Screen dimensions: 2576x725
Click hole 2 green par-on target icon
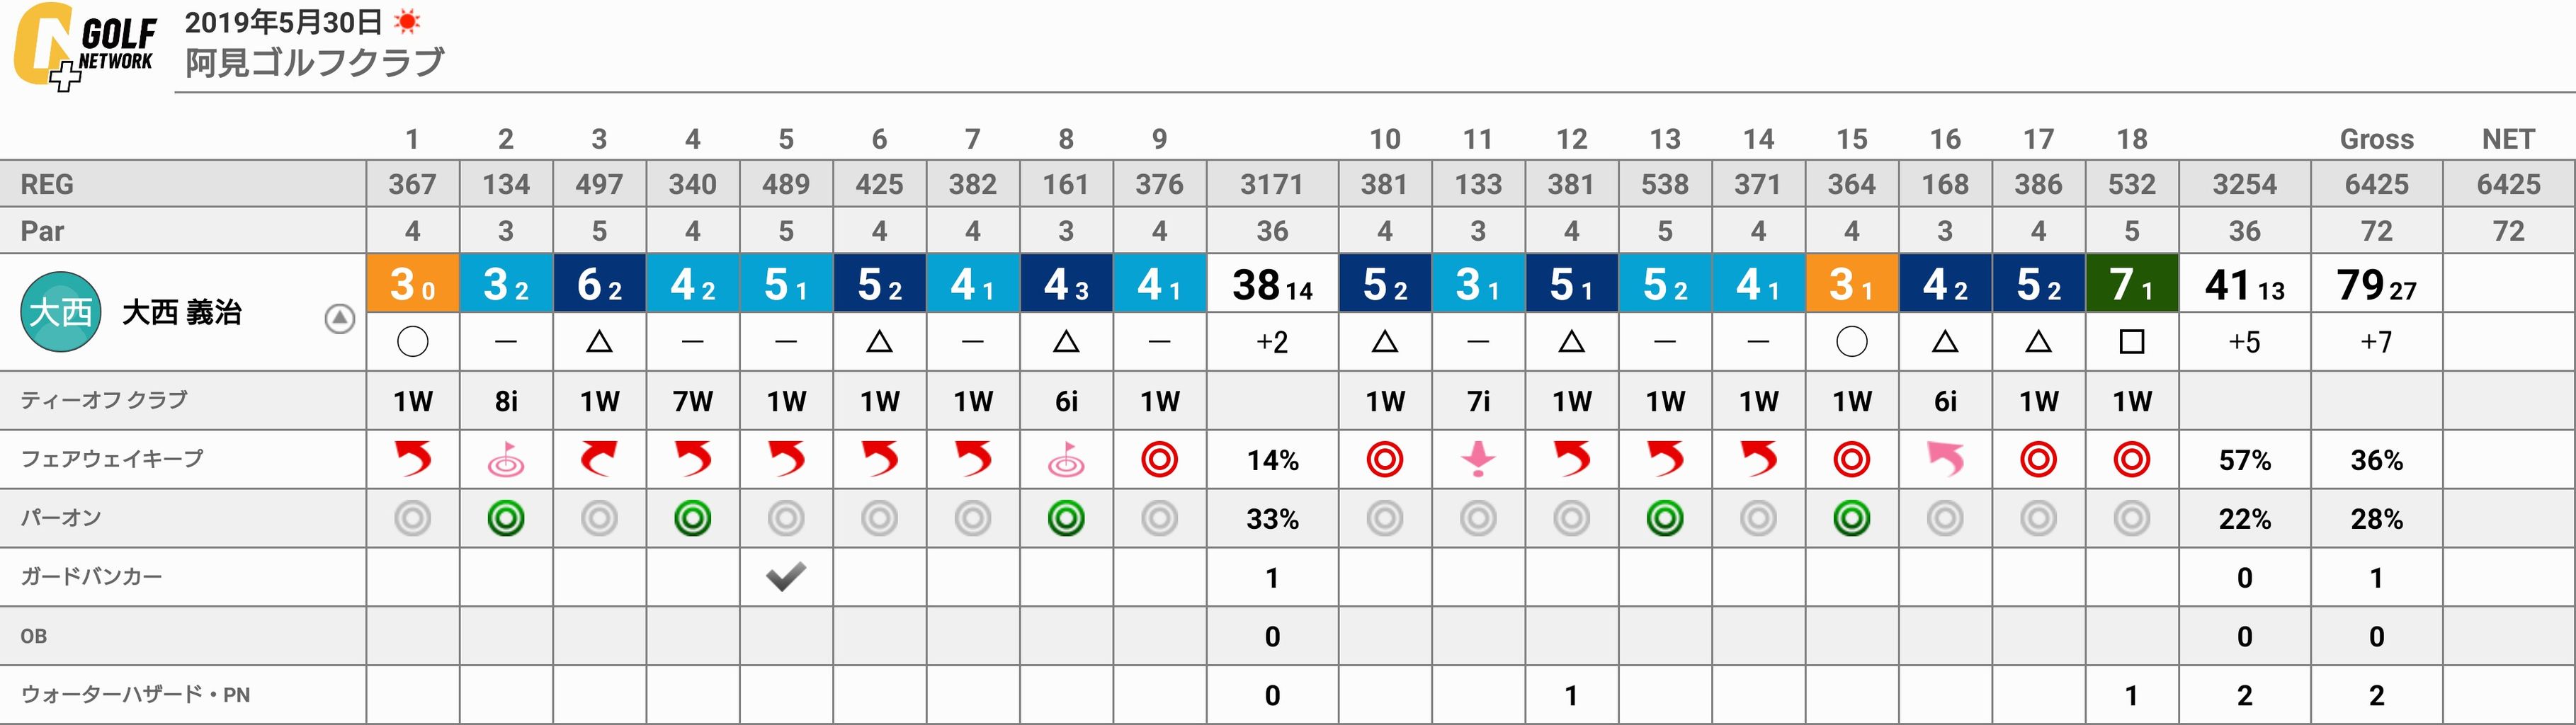506,518
